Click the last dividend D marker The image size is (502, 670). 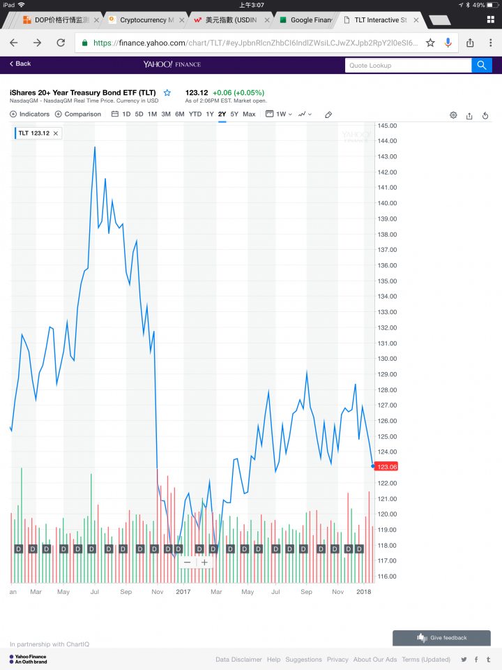point(359,549)
